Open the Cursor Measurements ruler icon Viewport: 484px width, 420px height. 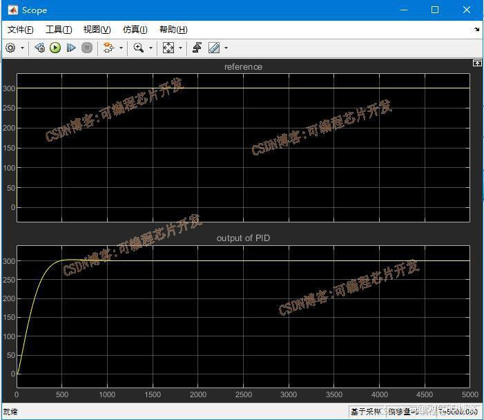click(214, 48)
